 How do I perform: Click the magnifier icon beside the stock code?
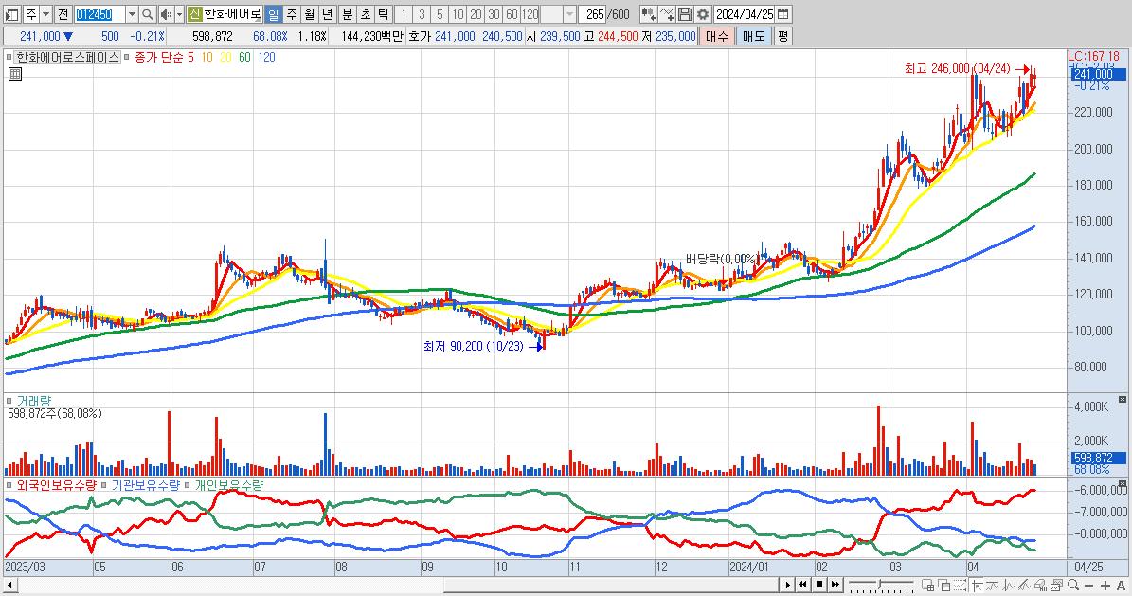click(147, 14)
